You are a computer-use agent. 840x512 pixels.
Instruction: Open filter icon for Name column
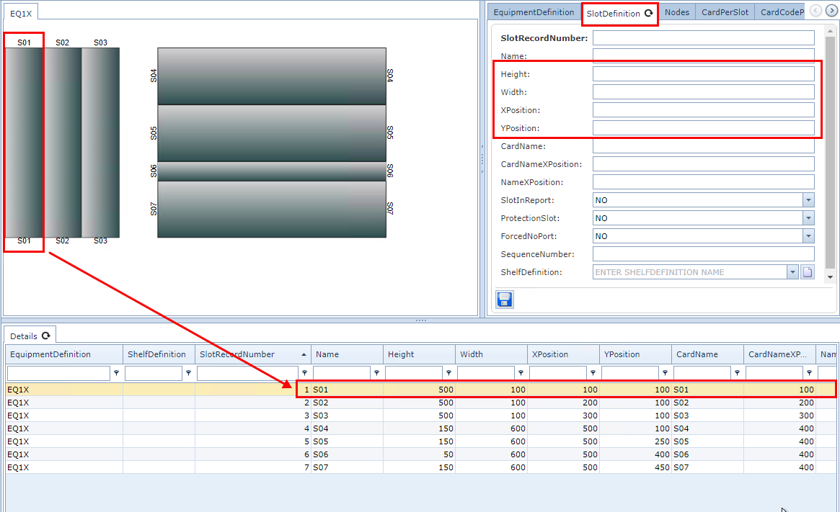376,373
